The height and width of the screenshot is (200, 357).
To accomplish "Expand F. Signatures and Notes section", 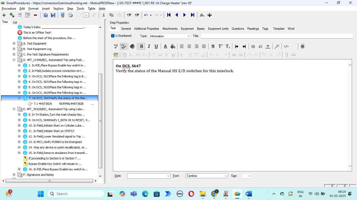I will pyautogui.click(x=14, y=174).
